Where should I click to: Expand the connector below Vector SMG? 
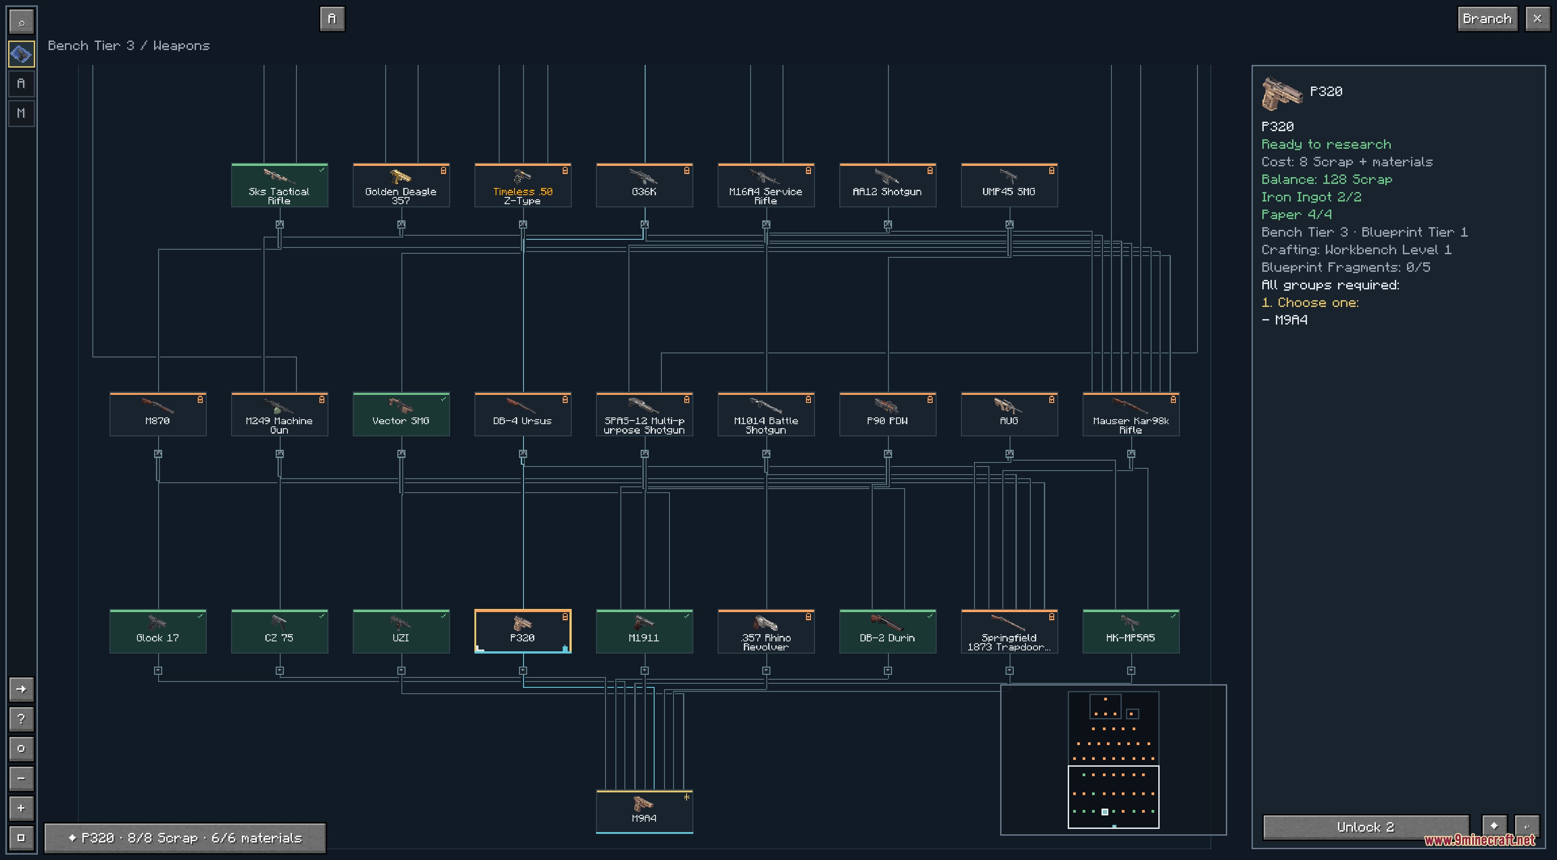point(401,453)
